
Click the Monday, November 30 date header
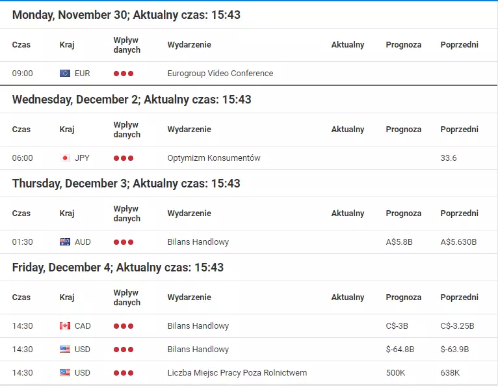126,15
